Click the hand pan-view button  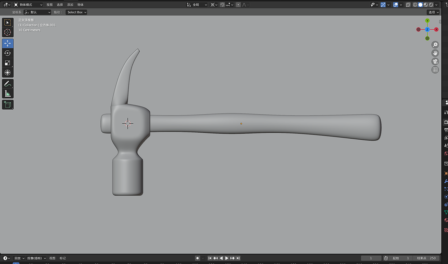click(435, 53)
